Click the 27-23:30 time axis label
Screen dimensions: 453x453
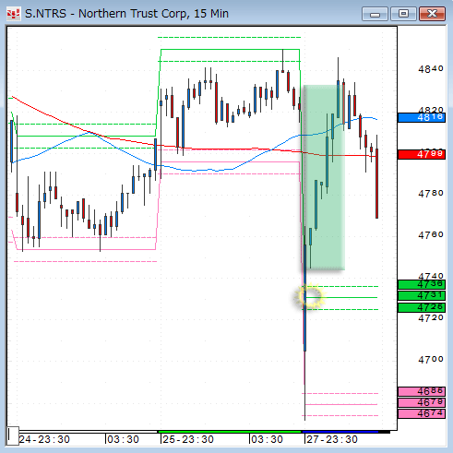click(332, 439)
